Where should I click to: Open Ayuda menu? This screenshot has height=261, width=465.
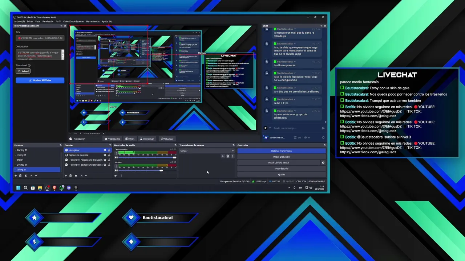(x=107, y=21)
